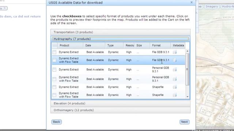Click 'High' resolution in first row
The width and height of the screenshot is (234, 131).
click(129, 52)
